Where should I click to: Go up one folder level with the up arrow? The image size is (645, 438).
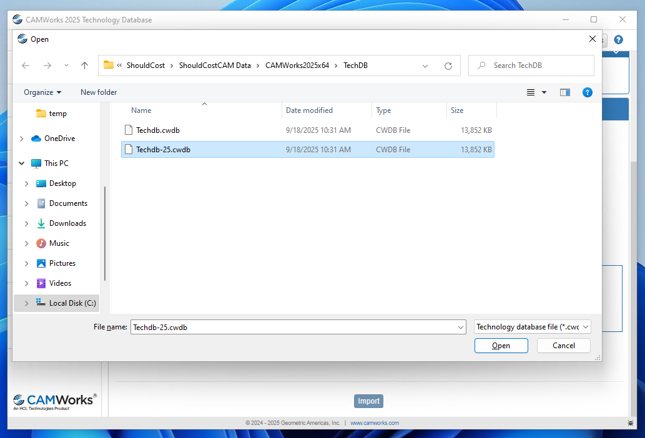pos(84,65)
